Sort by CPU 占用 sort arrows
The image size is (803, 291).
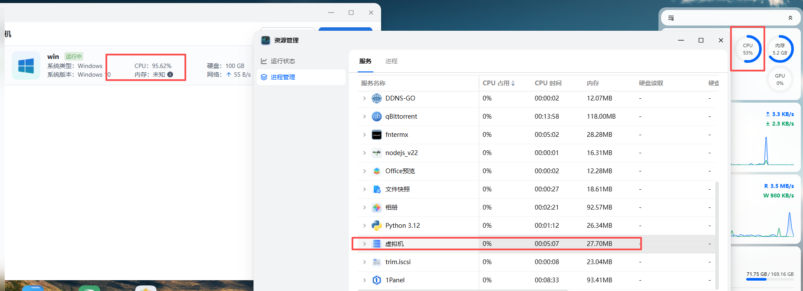tap(513, 83)
